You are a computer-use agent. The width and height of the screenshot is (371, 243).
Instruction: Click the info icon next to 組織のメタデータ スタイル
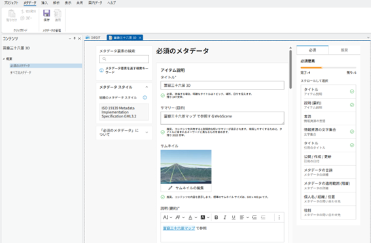click(145, 97)
